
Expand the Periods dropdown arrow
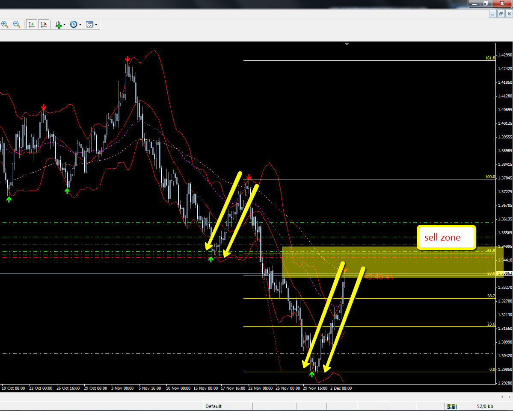(x=80, y=25)
